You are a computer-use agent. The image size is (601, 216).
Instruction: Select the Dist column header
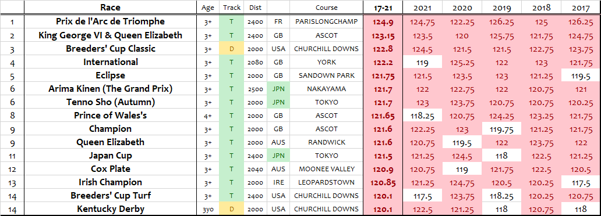tap(255, 8)
